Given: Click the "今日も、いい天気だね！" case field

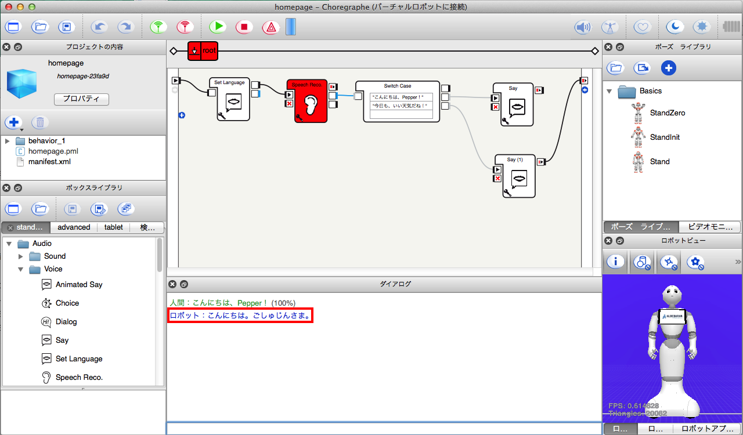Looking at the screenshot, I should point(402,106).
